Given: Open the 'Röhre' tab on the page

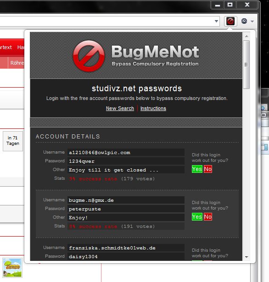Looking at the screenshot, I should coord(17,63).
